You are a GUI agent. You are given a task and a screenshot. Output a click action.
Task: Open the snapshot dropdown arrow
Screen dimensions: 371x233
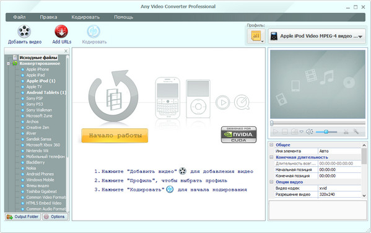(x=302, y=132)
